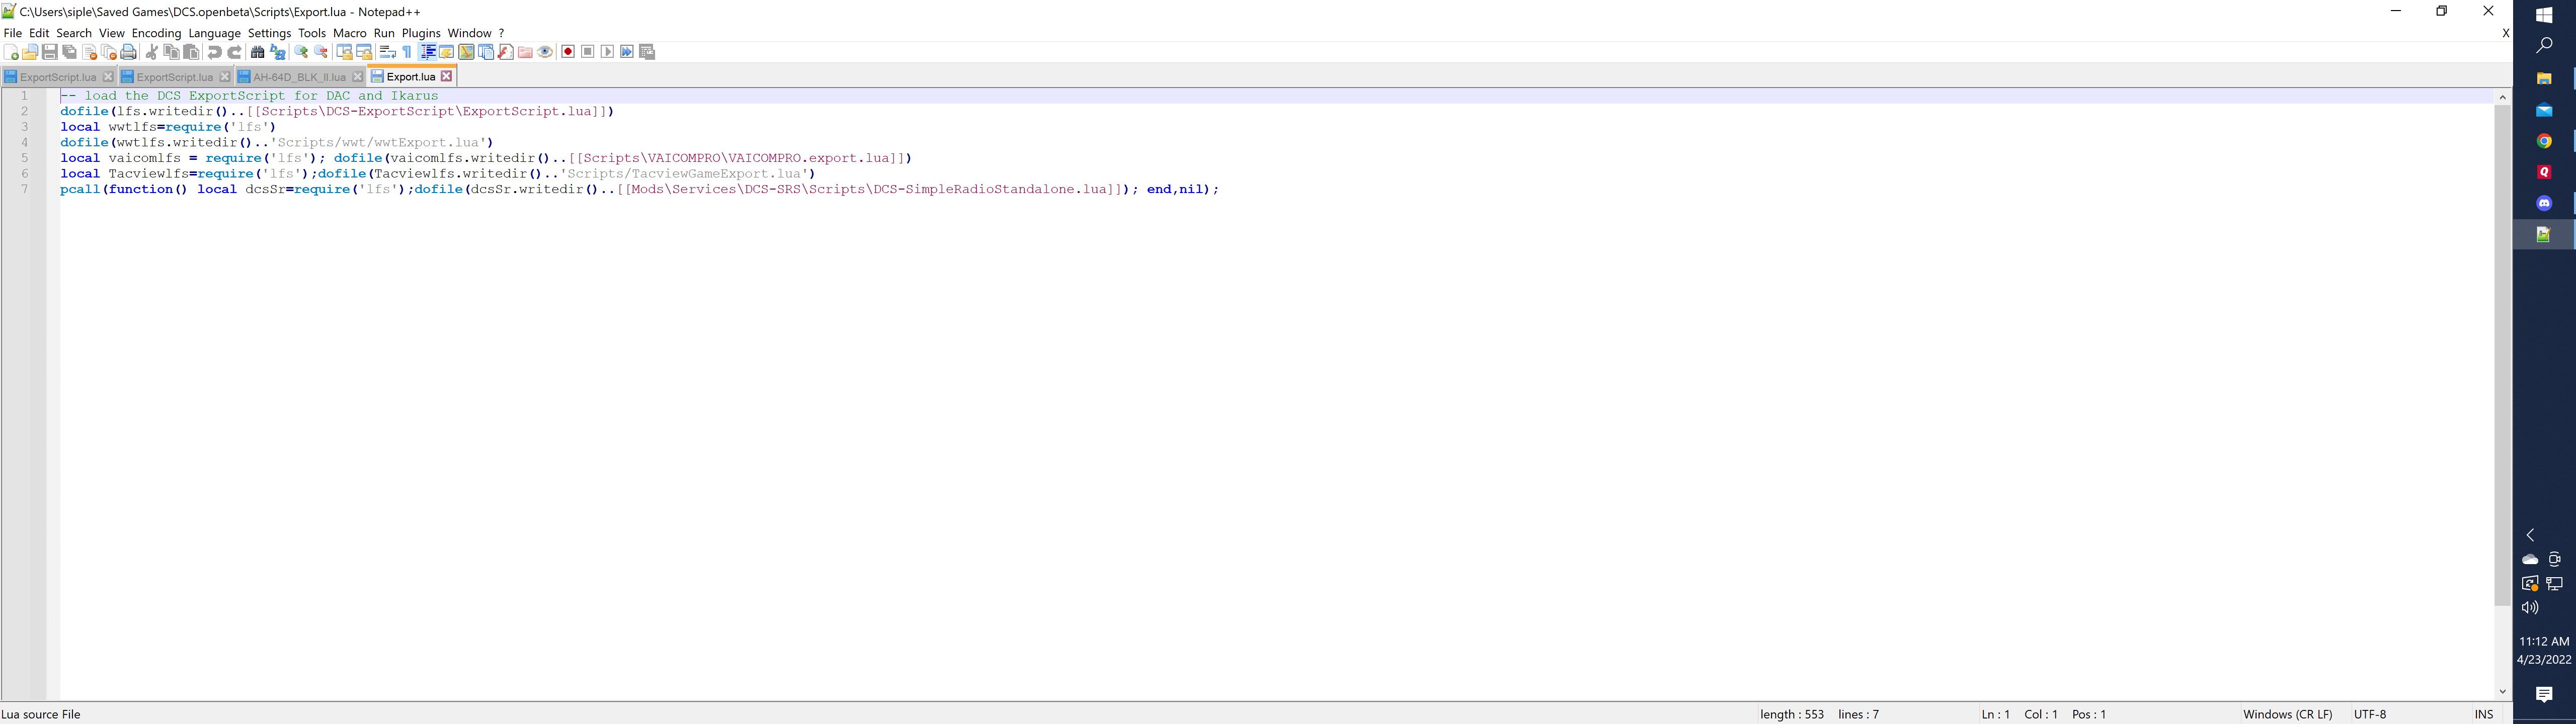Click the Save recorded macro icon
Viewport: 2576px width, 724px height.
pos(647,52)
